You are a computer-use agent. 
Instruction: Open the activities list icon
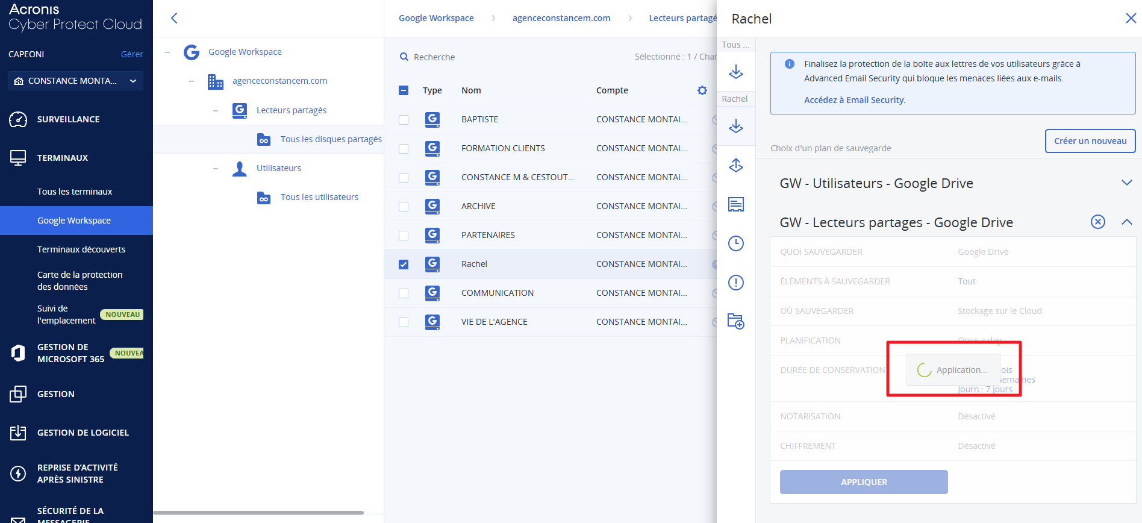tap(736, 204)
